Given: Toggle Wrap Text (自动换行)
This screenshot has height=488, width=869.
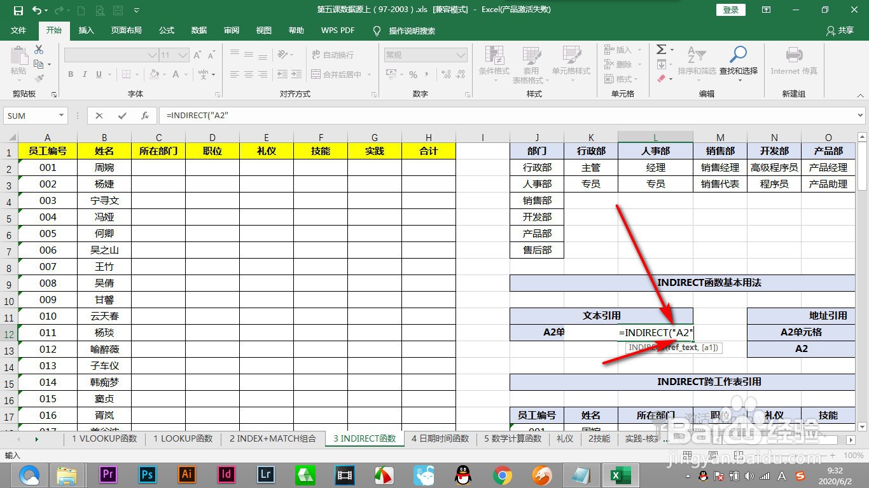Looking at the screenshot, I should click(332, 55).
